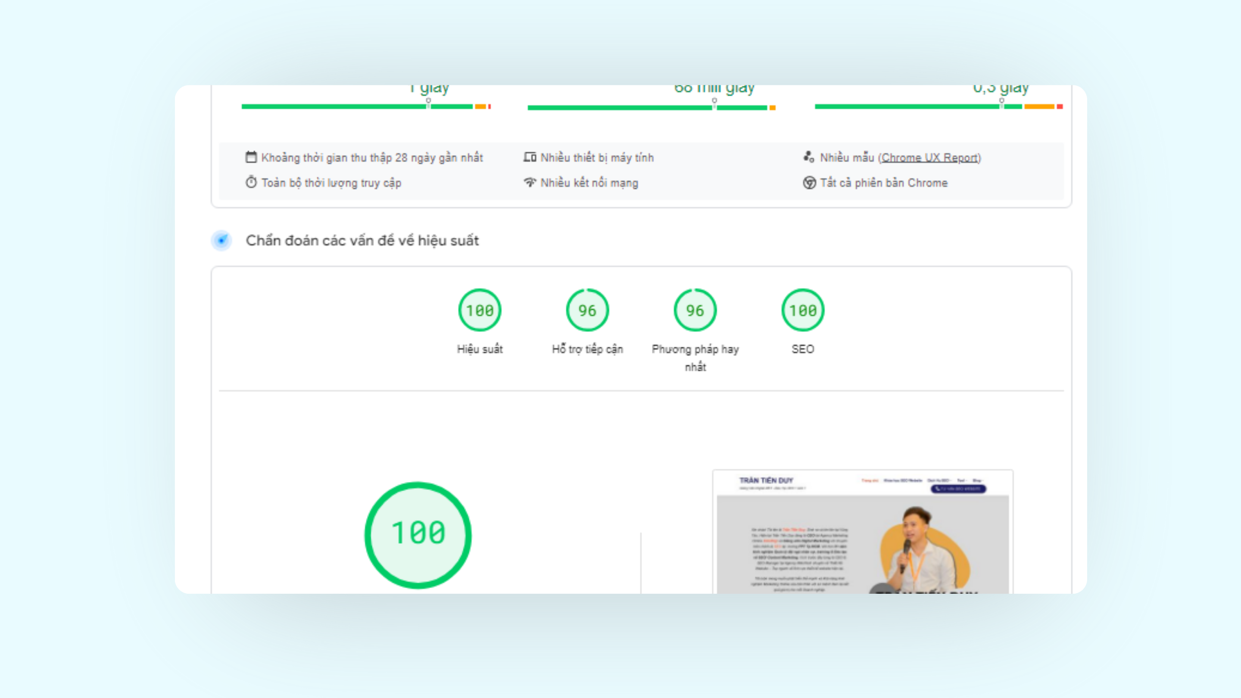Viewport: 1241px width, 698px height.
Task: Click the large 100 performance score circle
Action: point(418,534)
